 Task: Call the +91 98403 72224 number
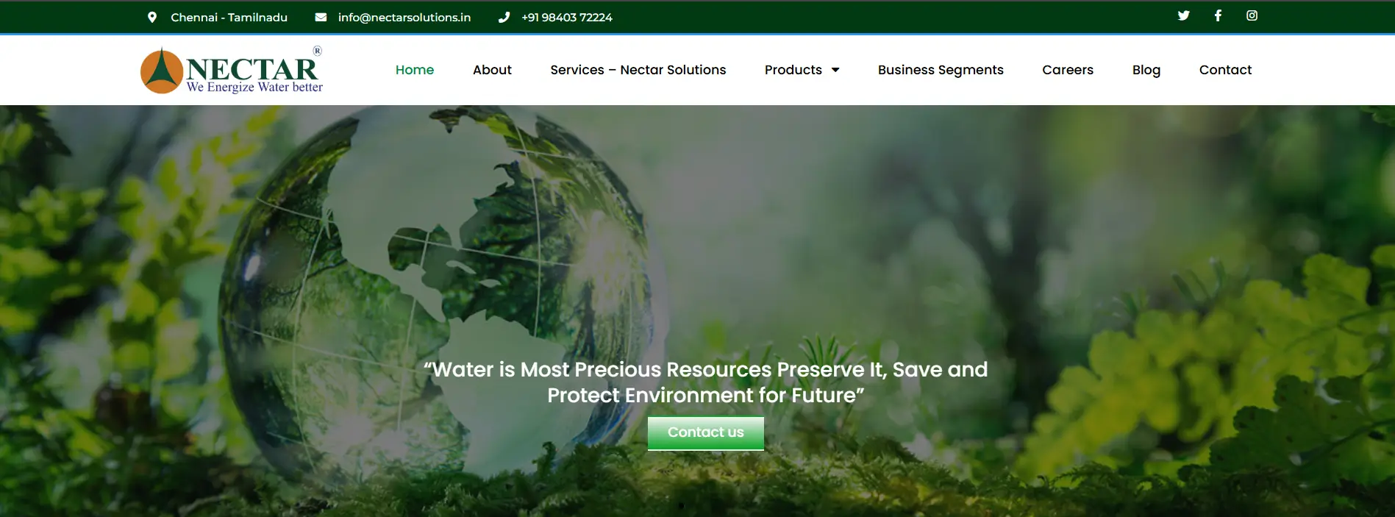point(567,17)
